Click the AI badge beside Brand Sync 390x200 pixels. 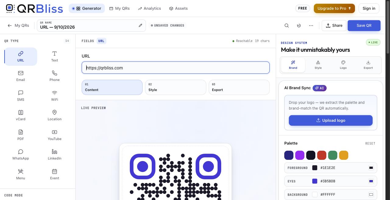[x=320, y=88]
